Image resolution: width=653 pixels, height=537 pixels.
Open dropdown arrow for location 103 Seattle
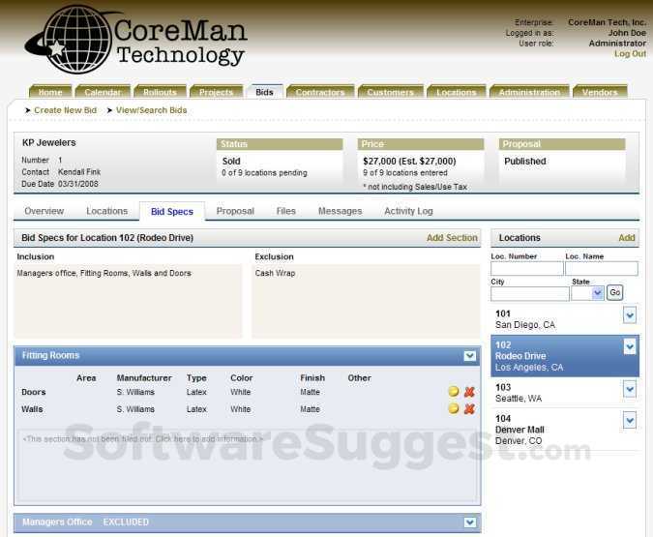coord(630,389)
